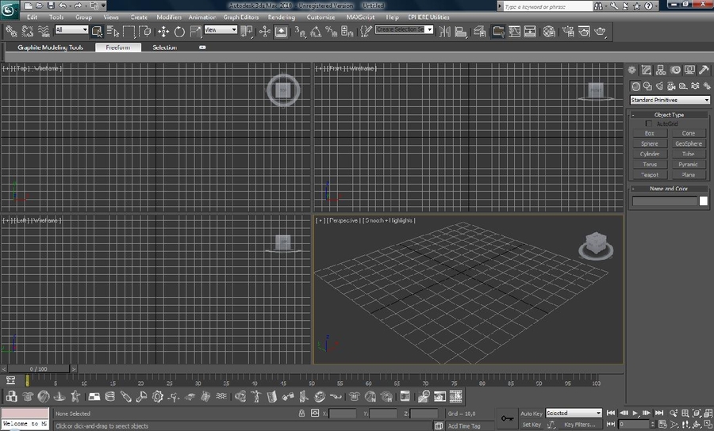Click Save File in quick access toolbar
The image size is (714, 431).
[50, 6]
